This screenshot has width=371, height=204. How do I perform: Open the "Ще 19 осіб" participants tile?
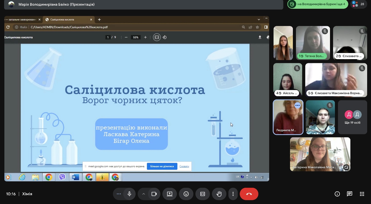click(x=352, y=117)
